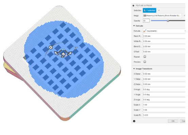
Task: Click the Opacity slider handle
Action: 168,21
